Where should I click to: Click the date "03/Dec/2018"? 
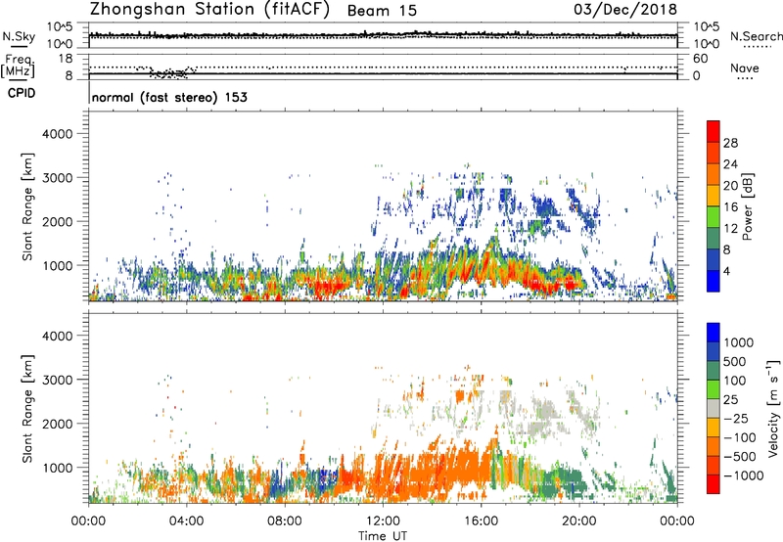click(625, 10)
